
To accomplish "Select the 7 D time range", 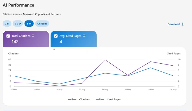I will [7, 24].
